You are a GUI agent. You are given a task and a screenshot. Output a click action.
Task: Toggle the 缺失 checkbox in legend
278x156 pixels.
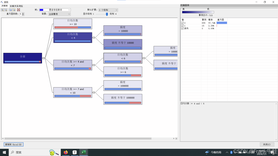183,28
